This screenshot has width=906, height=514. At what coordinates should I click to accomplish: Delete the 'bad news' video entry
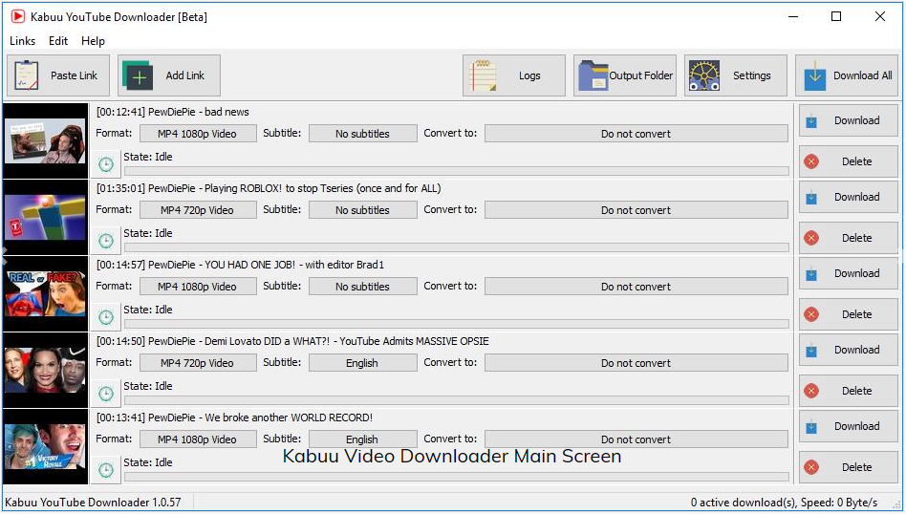tap(849, 161)
